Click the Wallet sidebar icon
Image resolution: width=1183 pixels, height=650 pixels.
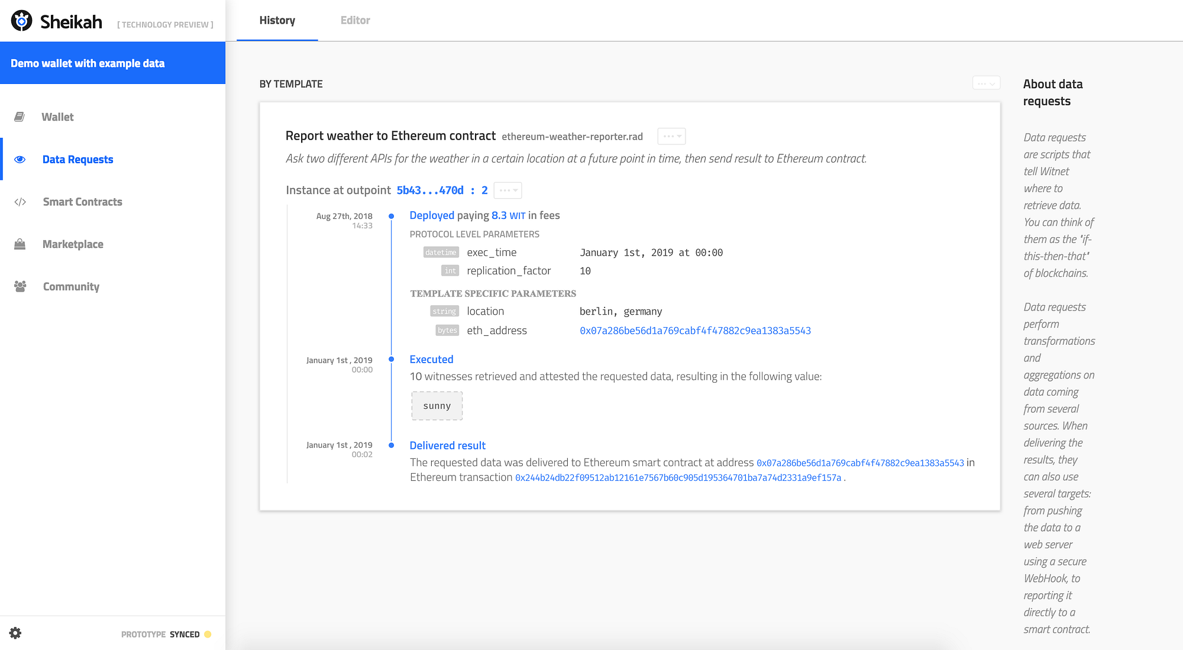point(20,117)
